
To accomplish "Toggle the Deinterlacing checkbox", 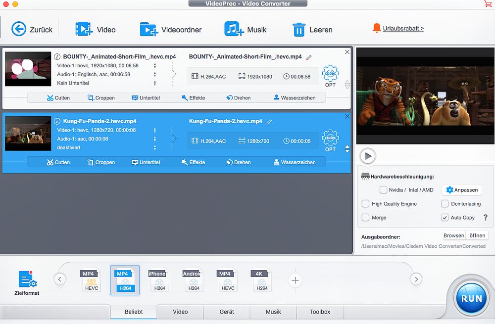I will [x=445, y=204].
